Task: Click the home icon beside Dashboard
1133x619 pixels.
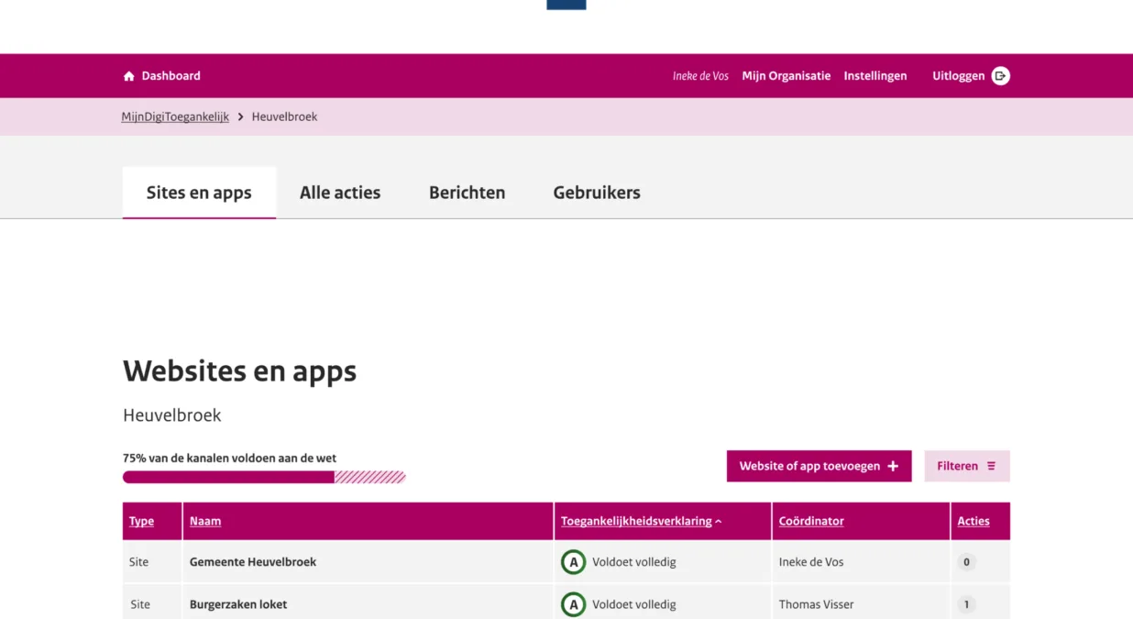Action: pyautogui.click(x=129, y=76)
